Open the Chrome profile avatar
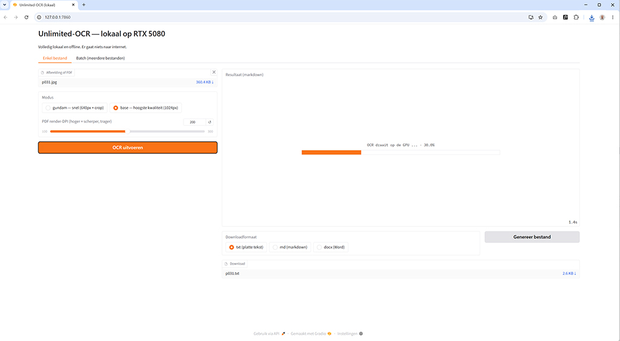 tap(602, 18)
